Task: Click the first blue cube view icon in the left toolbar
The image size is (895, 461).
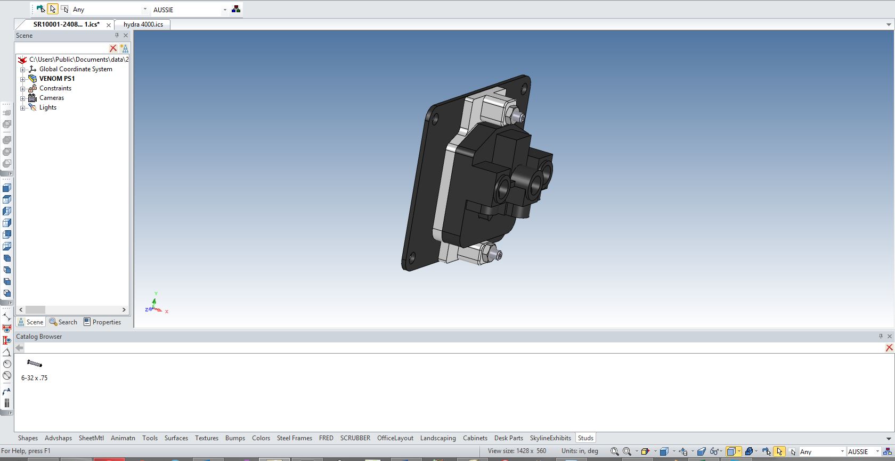Action: click(x=7, y=188)
